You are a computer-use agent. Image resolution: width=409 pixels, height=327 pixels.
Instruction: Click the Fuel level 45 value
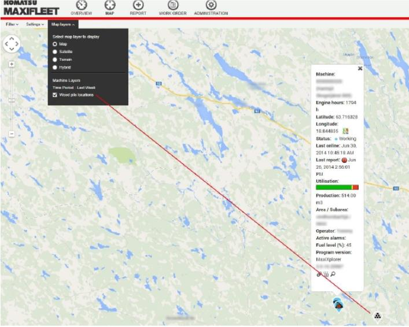coord(349,245)
